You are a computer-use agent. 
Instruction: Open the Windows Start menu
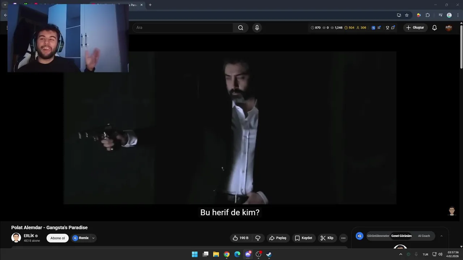(x=195, y=254)
